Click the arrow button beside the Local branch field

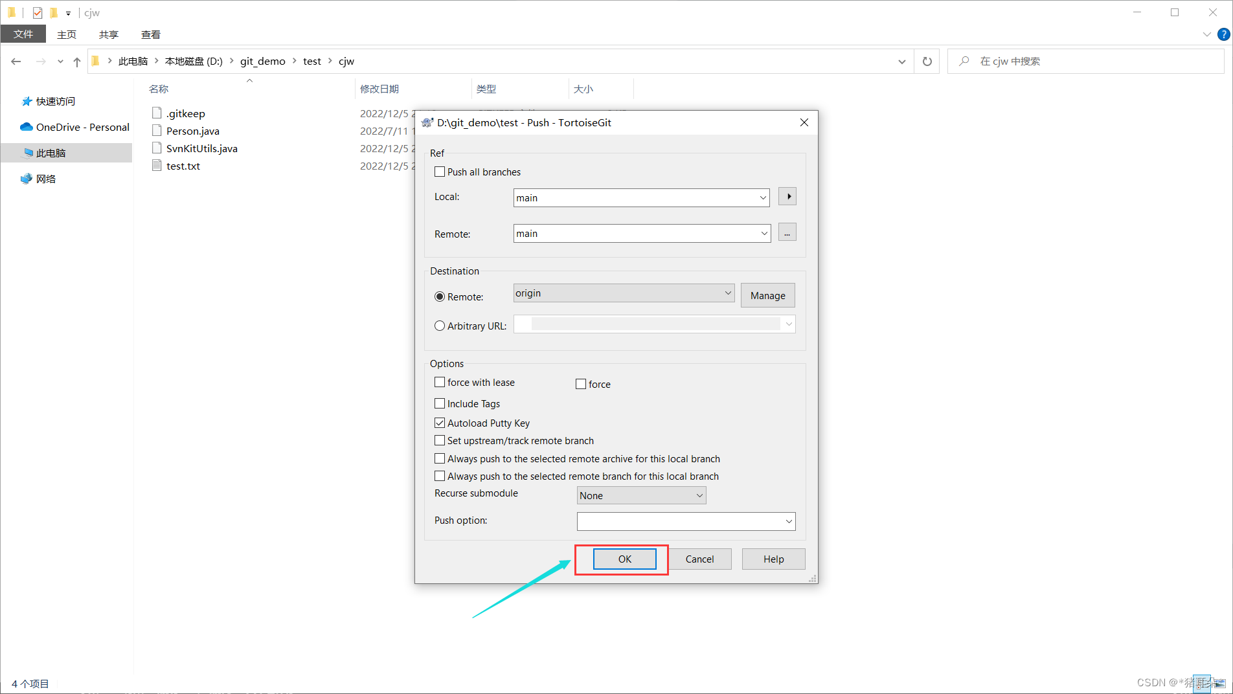coord(787,196)
